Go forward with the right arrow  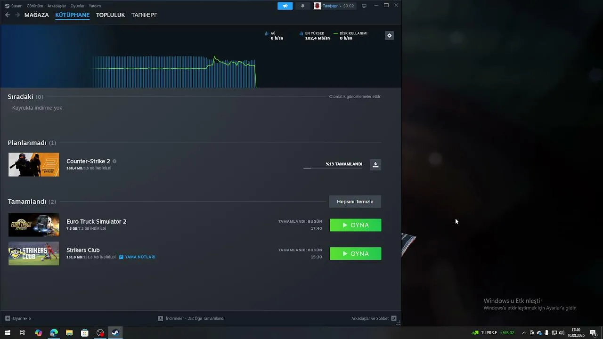[17, 15]
